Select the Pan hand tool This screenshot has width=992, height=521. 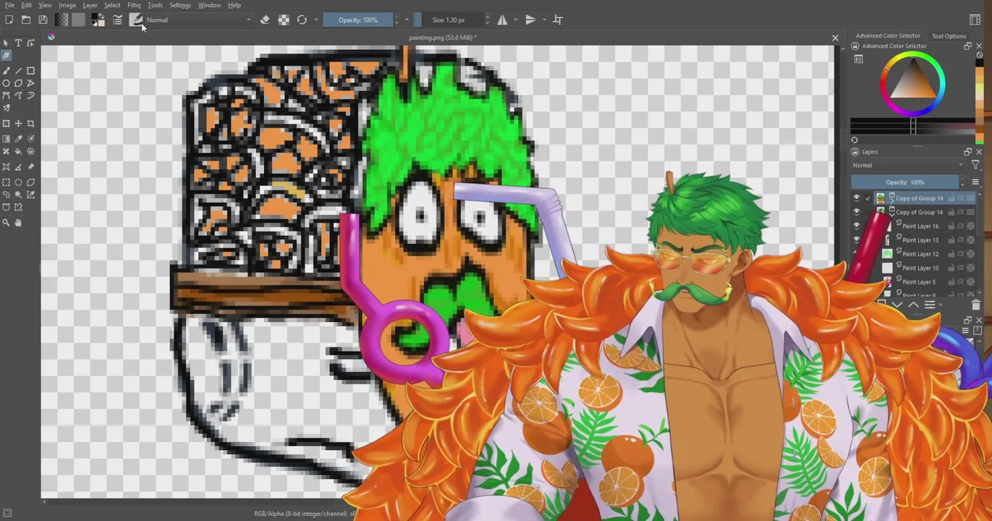tap(19, 223)
